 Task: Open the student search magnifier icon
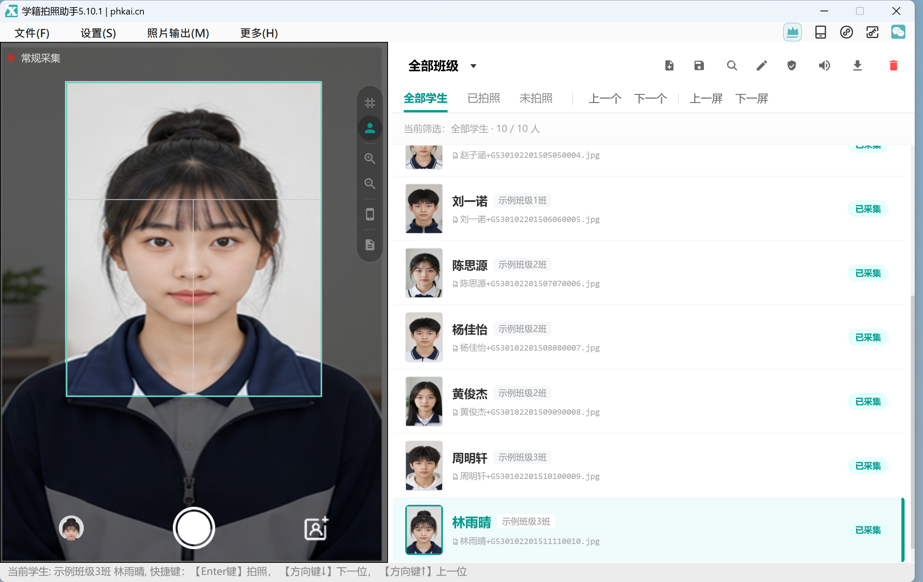tap(731, 65)
